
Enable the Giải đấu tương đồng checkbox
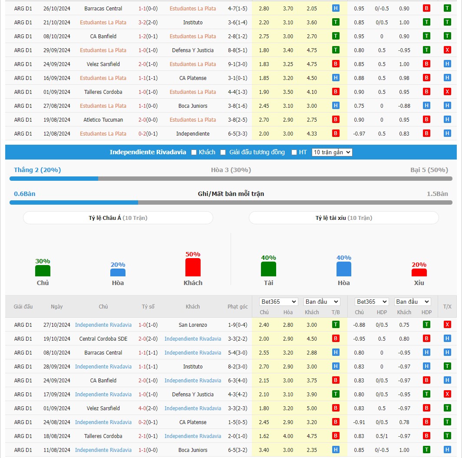pyautogui.click(x=223, y=152)
